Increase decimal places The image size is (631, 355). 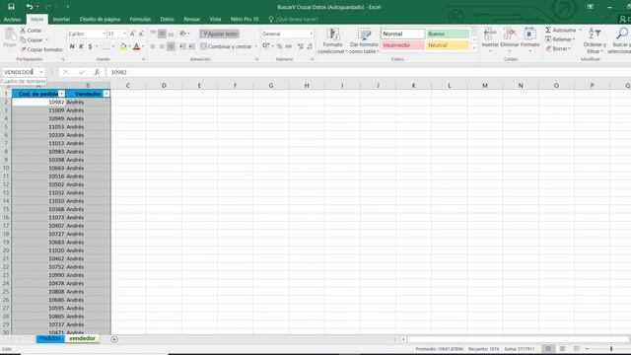coord(301,46)
